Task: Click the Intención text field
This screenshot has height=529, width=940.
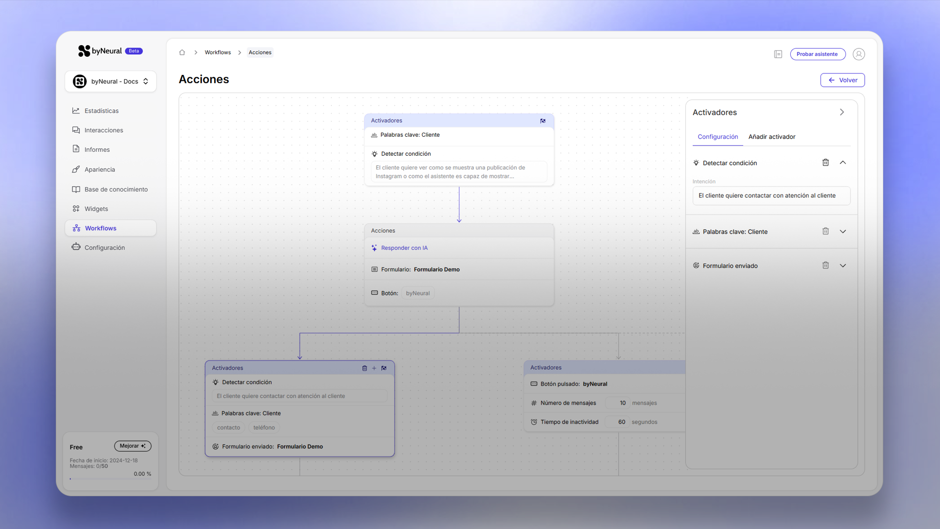Action: 771,195
